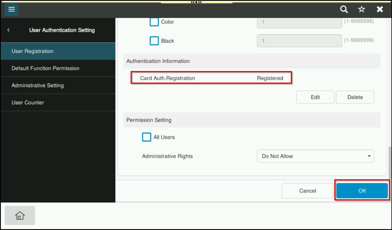Tap the top panel pull-down handle

tap(196, 2)
